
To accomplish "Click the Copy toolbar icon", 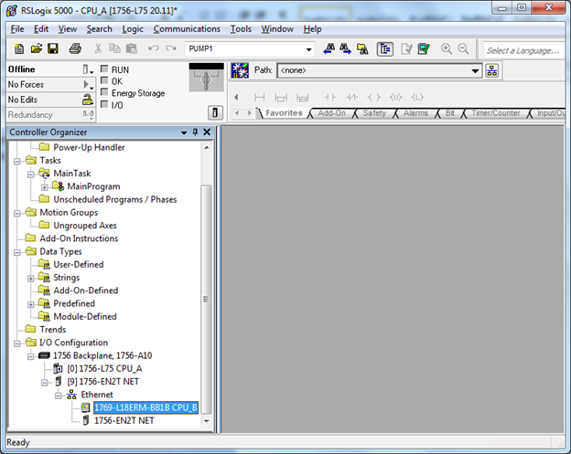I will pyautogui.click(x=114, y=48).
